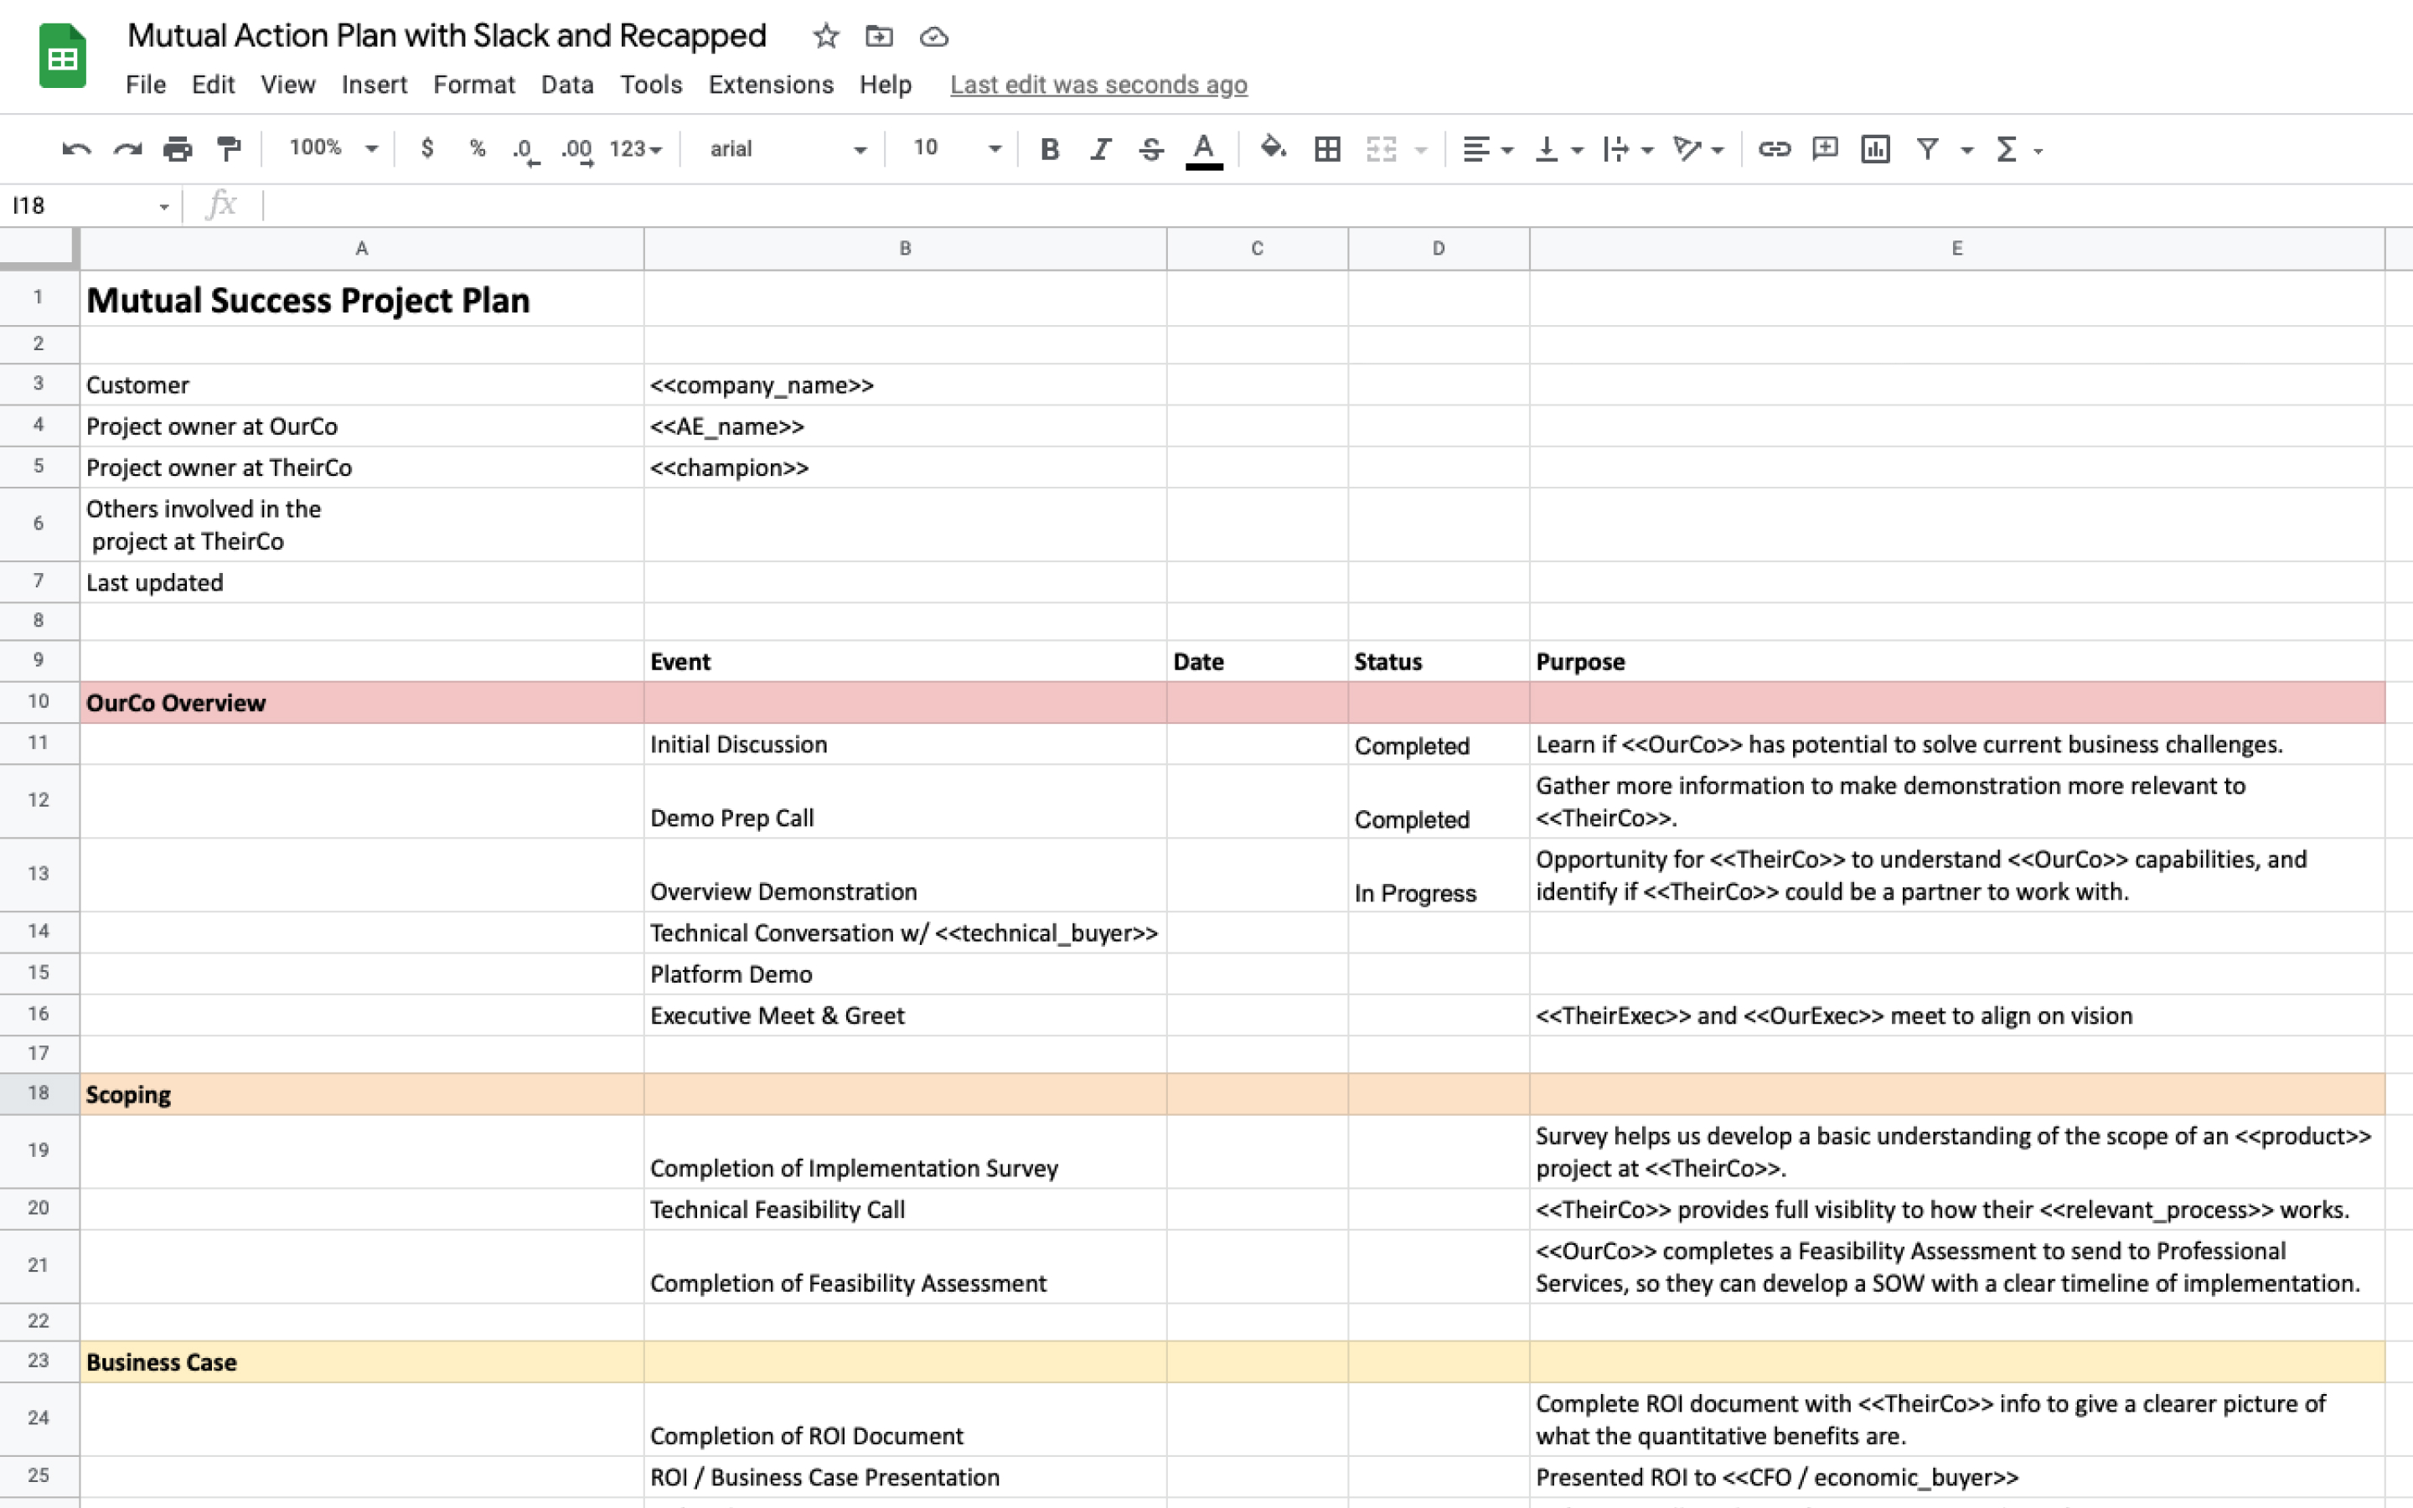Image resolution: width=2413 pixels, height=1508 pixels.
Task: Expand the filter views arrow
Action: (x=1967, y=151)
